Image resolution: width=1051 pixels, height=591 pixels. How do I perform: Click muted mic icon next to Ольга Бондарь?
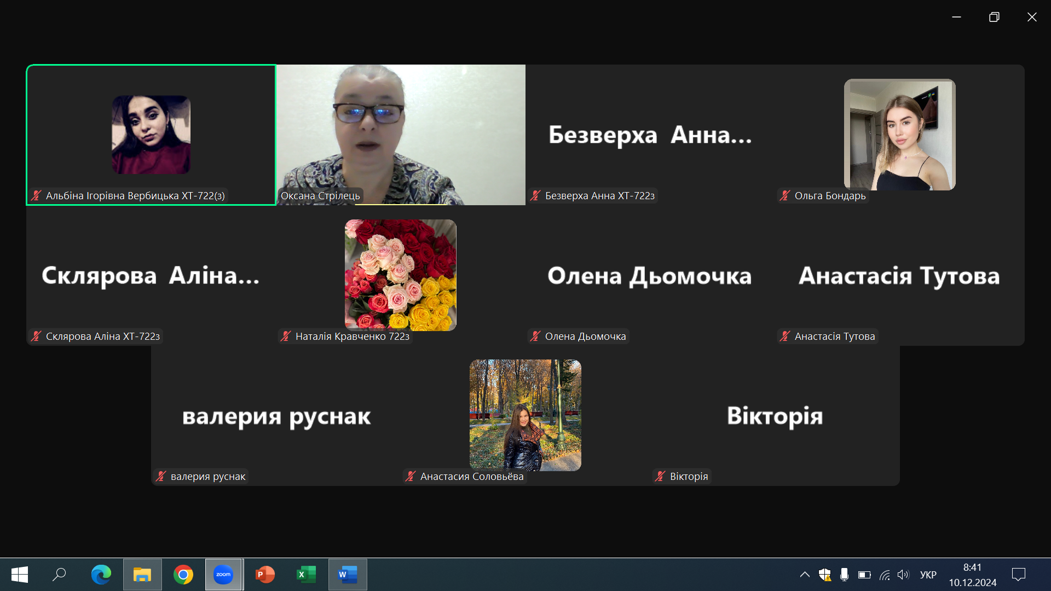point(785,195)
